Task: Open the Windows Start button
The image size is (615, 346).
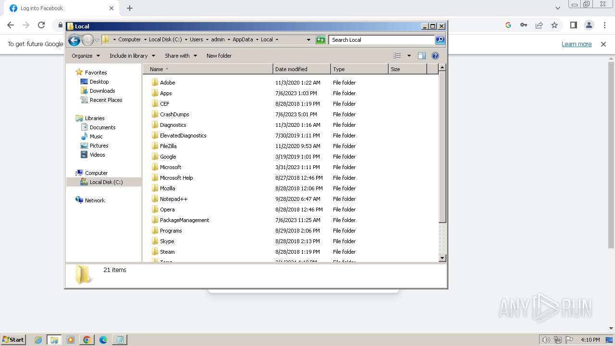Action: point(13,339)
